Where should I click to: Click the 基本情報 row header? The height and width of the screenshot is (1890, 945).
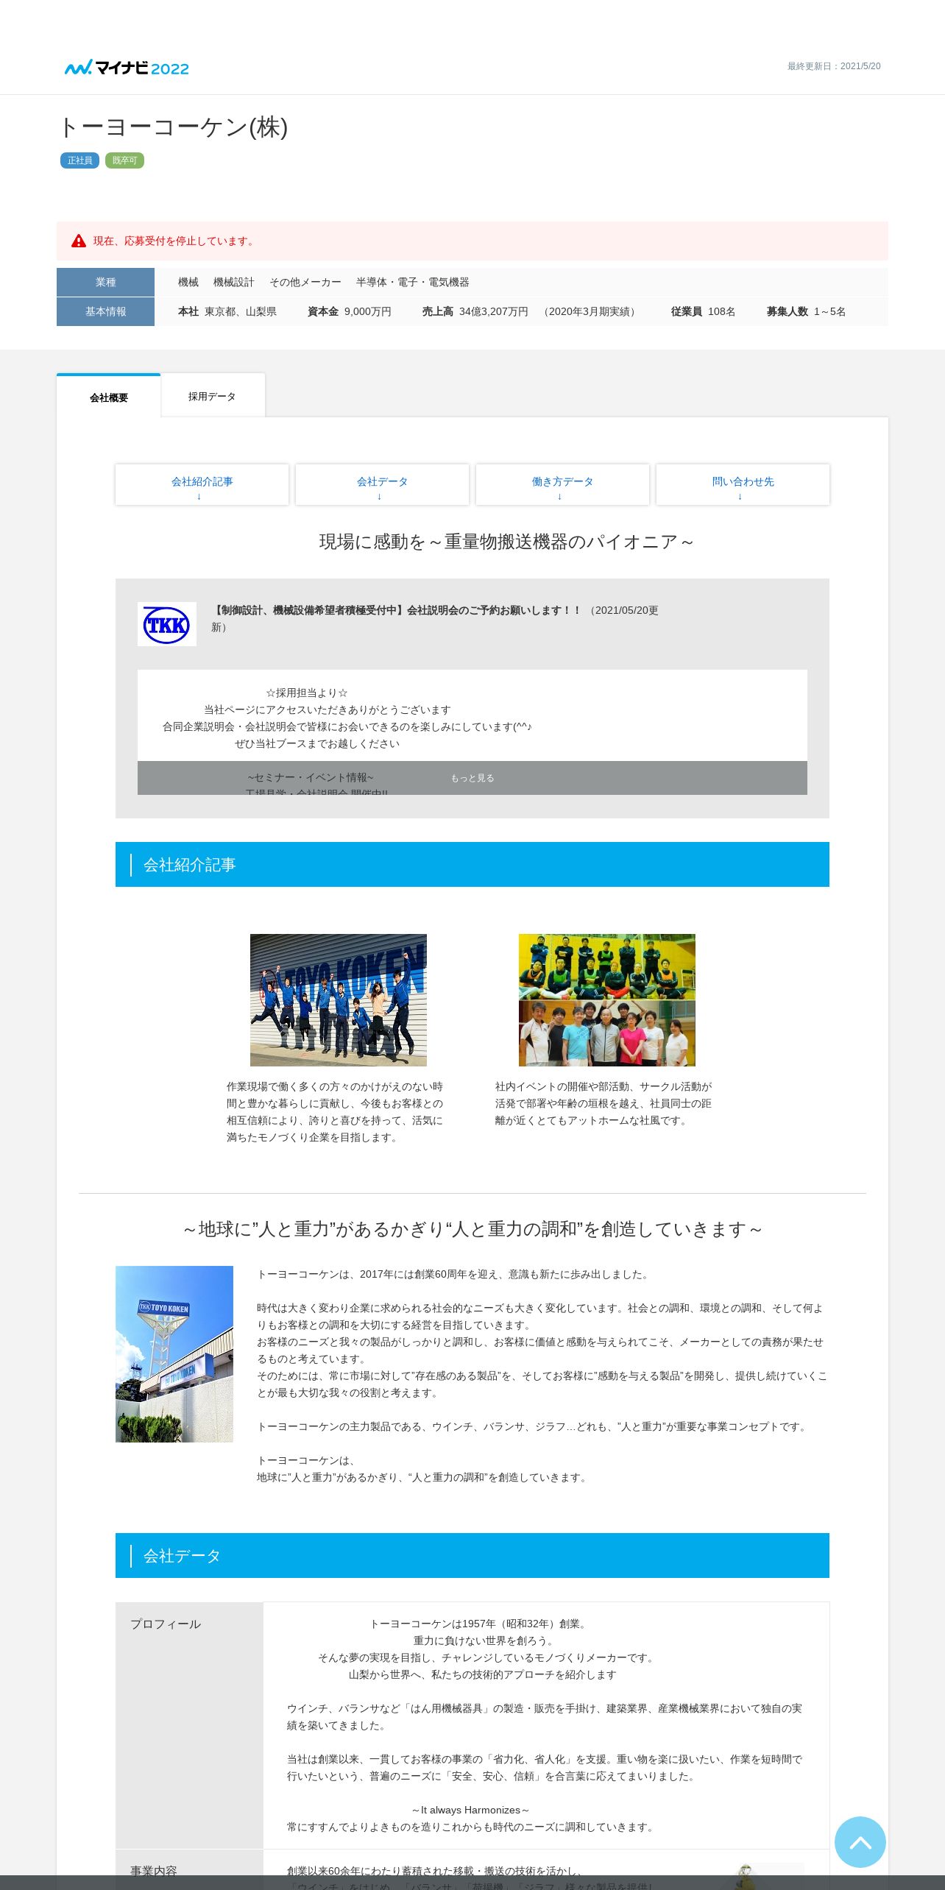pyautogui.click(x=105, y=311)
